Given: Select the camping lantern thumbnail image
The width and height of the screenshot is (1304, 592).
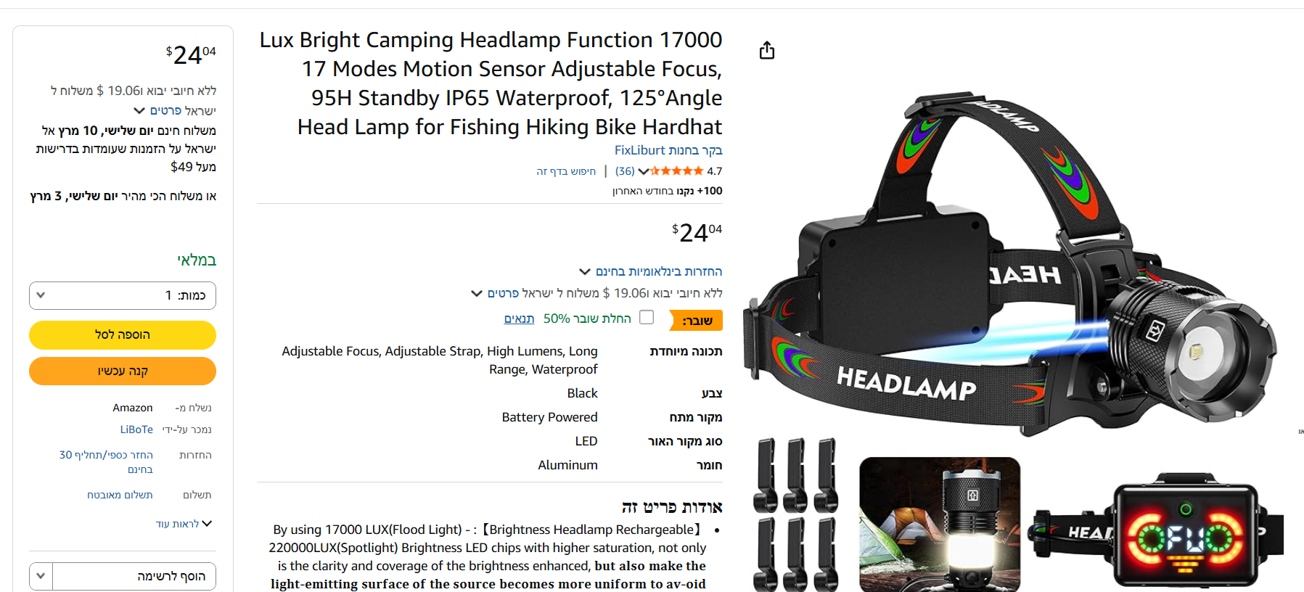Looking at the screenshot, I should (x=940, y=525).
